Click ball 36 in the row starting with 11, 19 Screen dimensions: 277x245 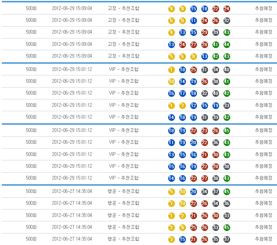(x=215, y=143)
